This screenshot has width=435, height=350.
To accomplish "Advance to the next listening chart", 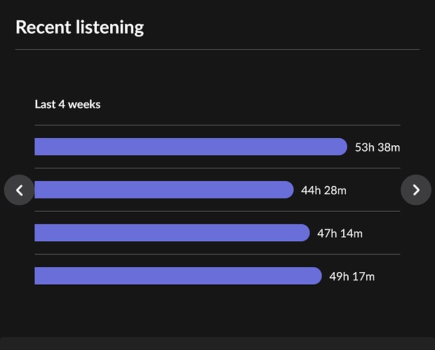I will tap(416, 190).
